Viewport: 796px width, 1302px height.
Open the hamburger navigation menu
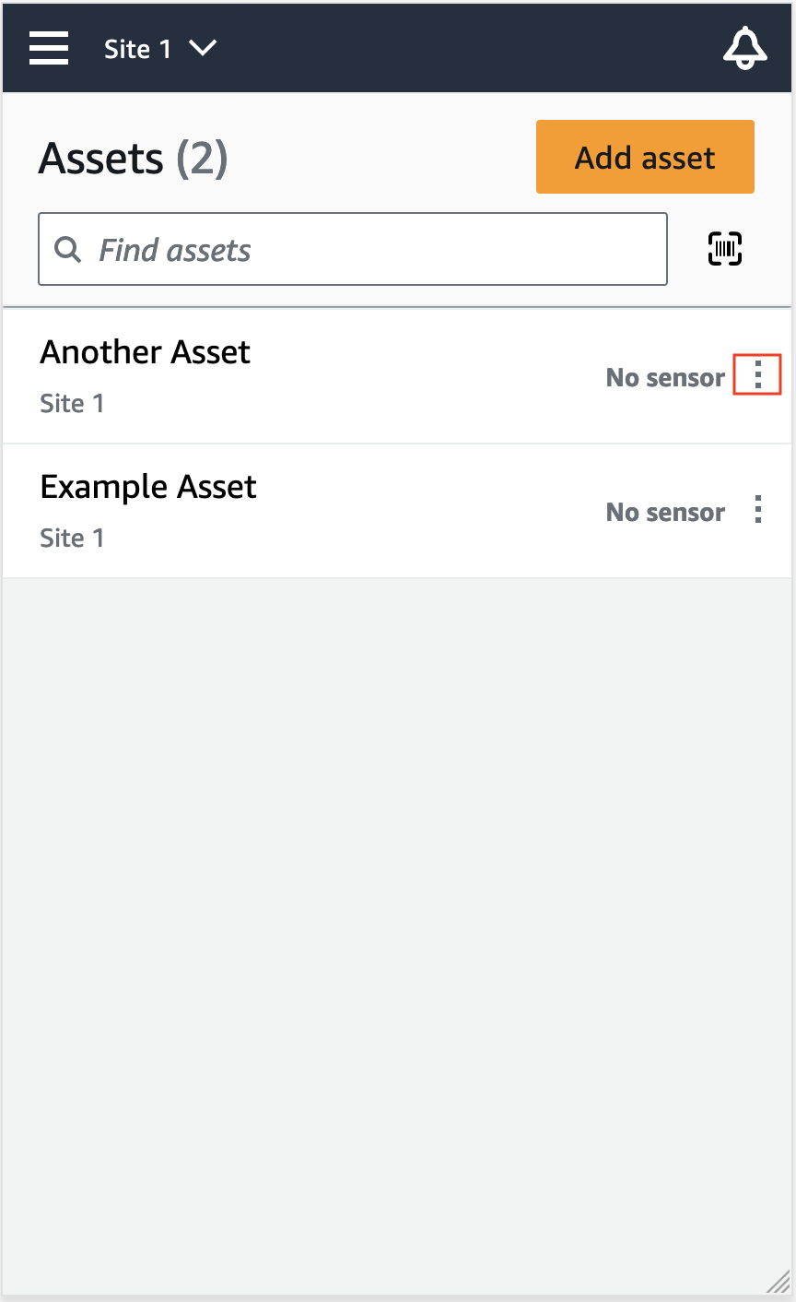pyautogui.click(x=49, y=48)
